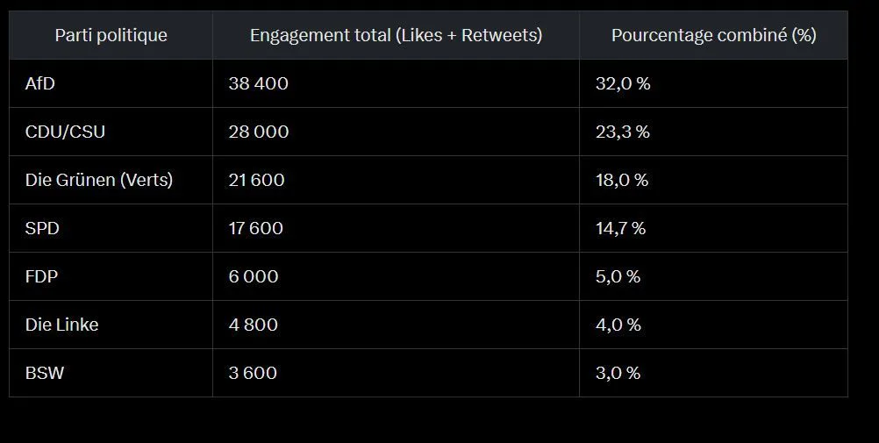The height and width of the screenshot is (443, 879).
Task: Click the Pourcentage combiné column header
Action: tap(713, 35)
